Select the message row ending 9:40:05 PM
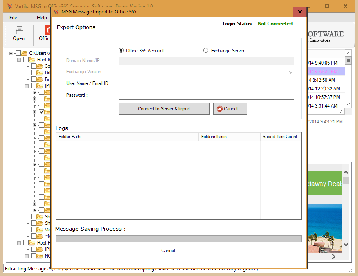Viewport: 358px width, 276px height. pyautogui.click(x=326, y=63)
